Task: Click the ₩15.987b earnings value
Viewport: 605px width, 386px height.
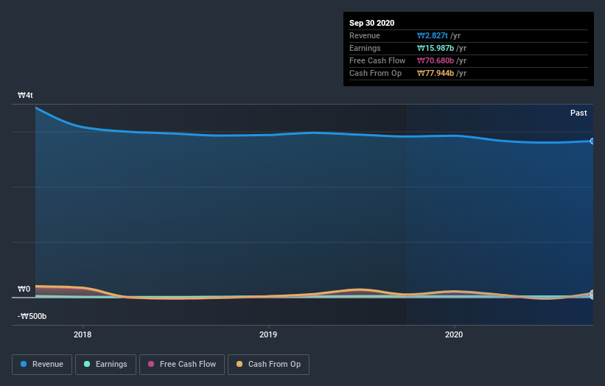Action: 436,48
